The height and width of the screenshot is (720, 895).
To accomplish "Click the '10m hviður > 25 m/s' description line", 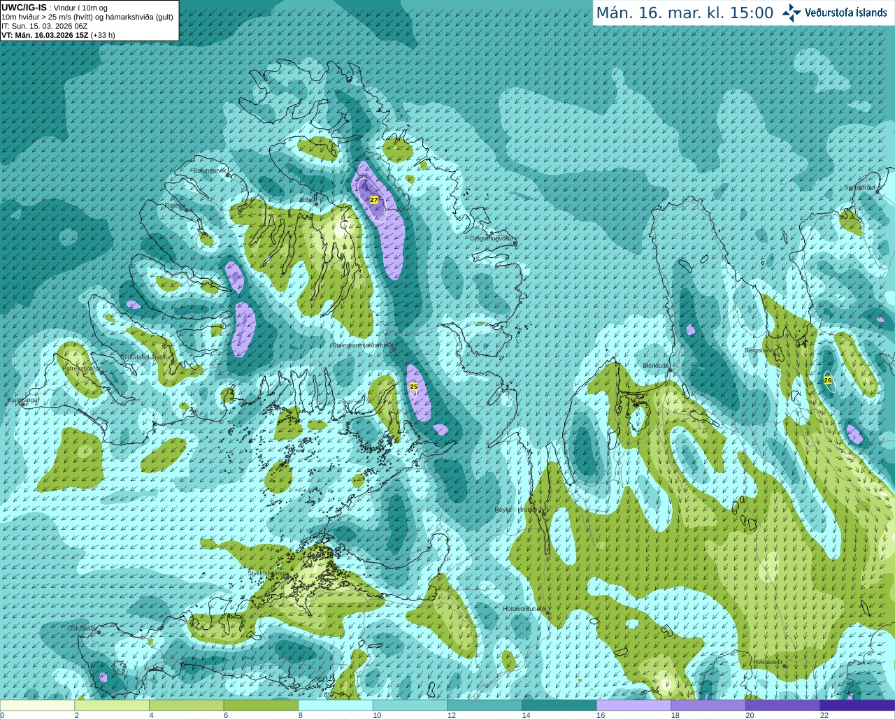I will point(87,17).
